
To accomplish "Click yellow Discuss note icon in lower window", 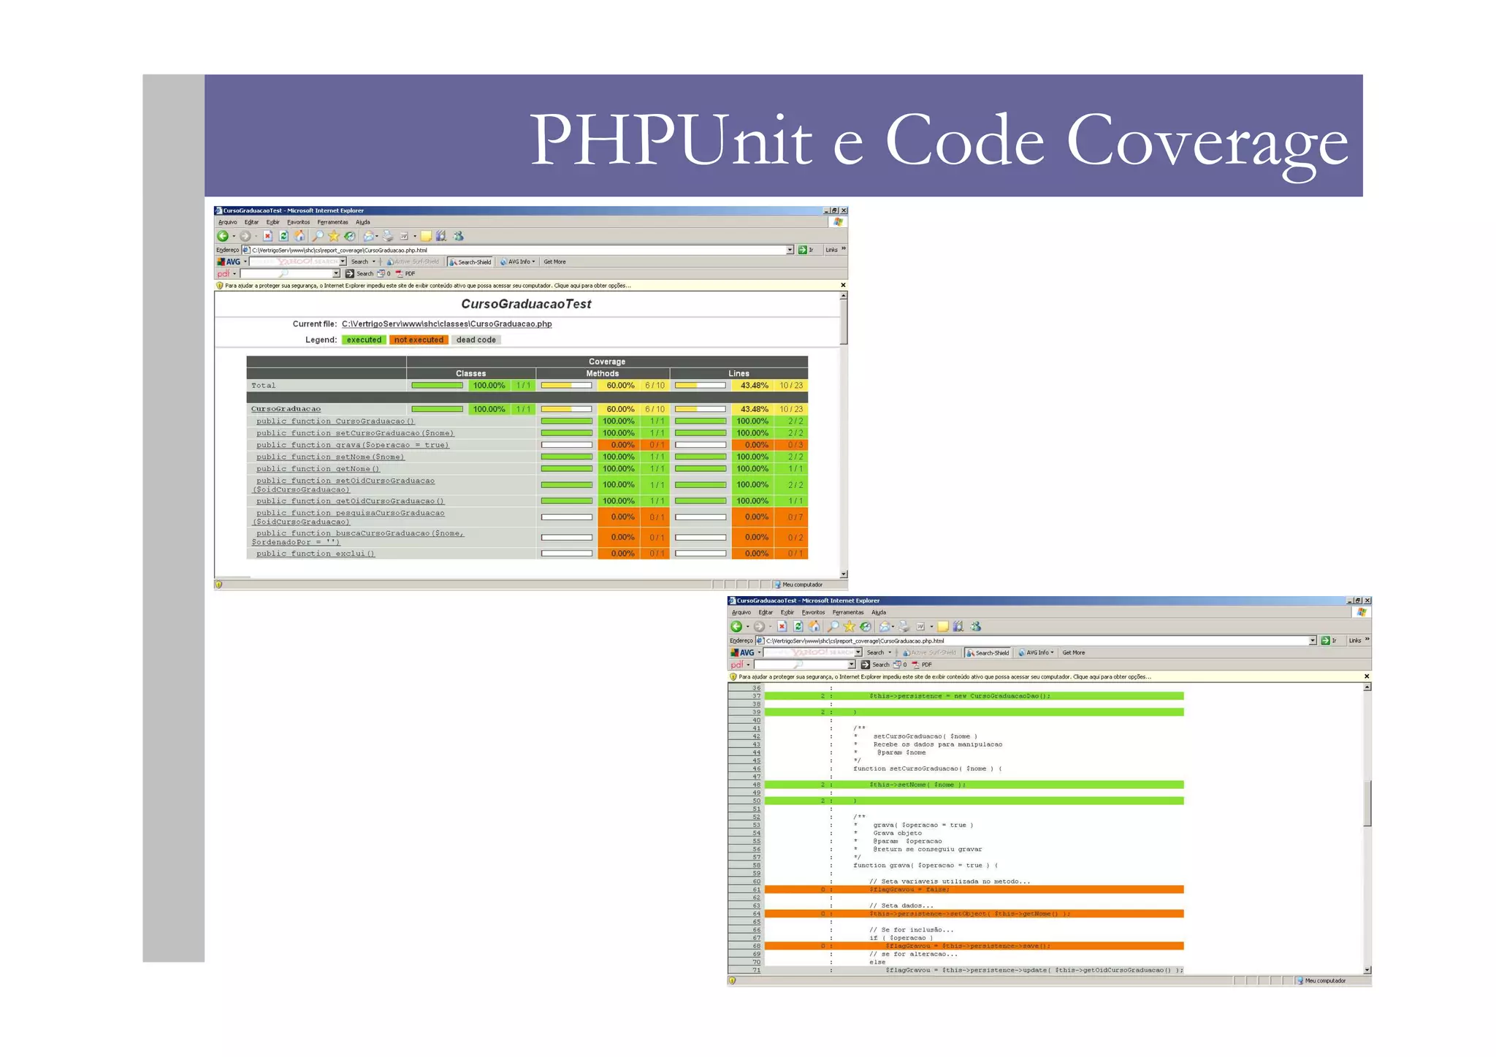I will point(943,627).
